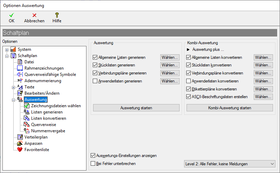
Task: Select the Nummernvergabe icon
Action: click(27, 131)
